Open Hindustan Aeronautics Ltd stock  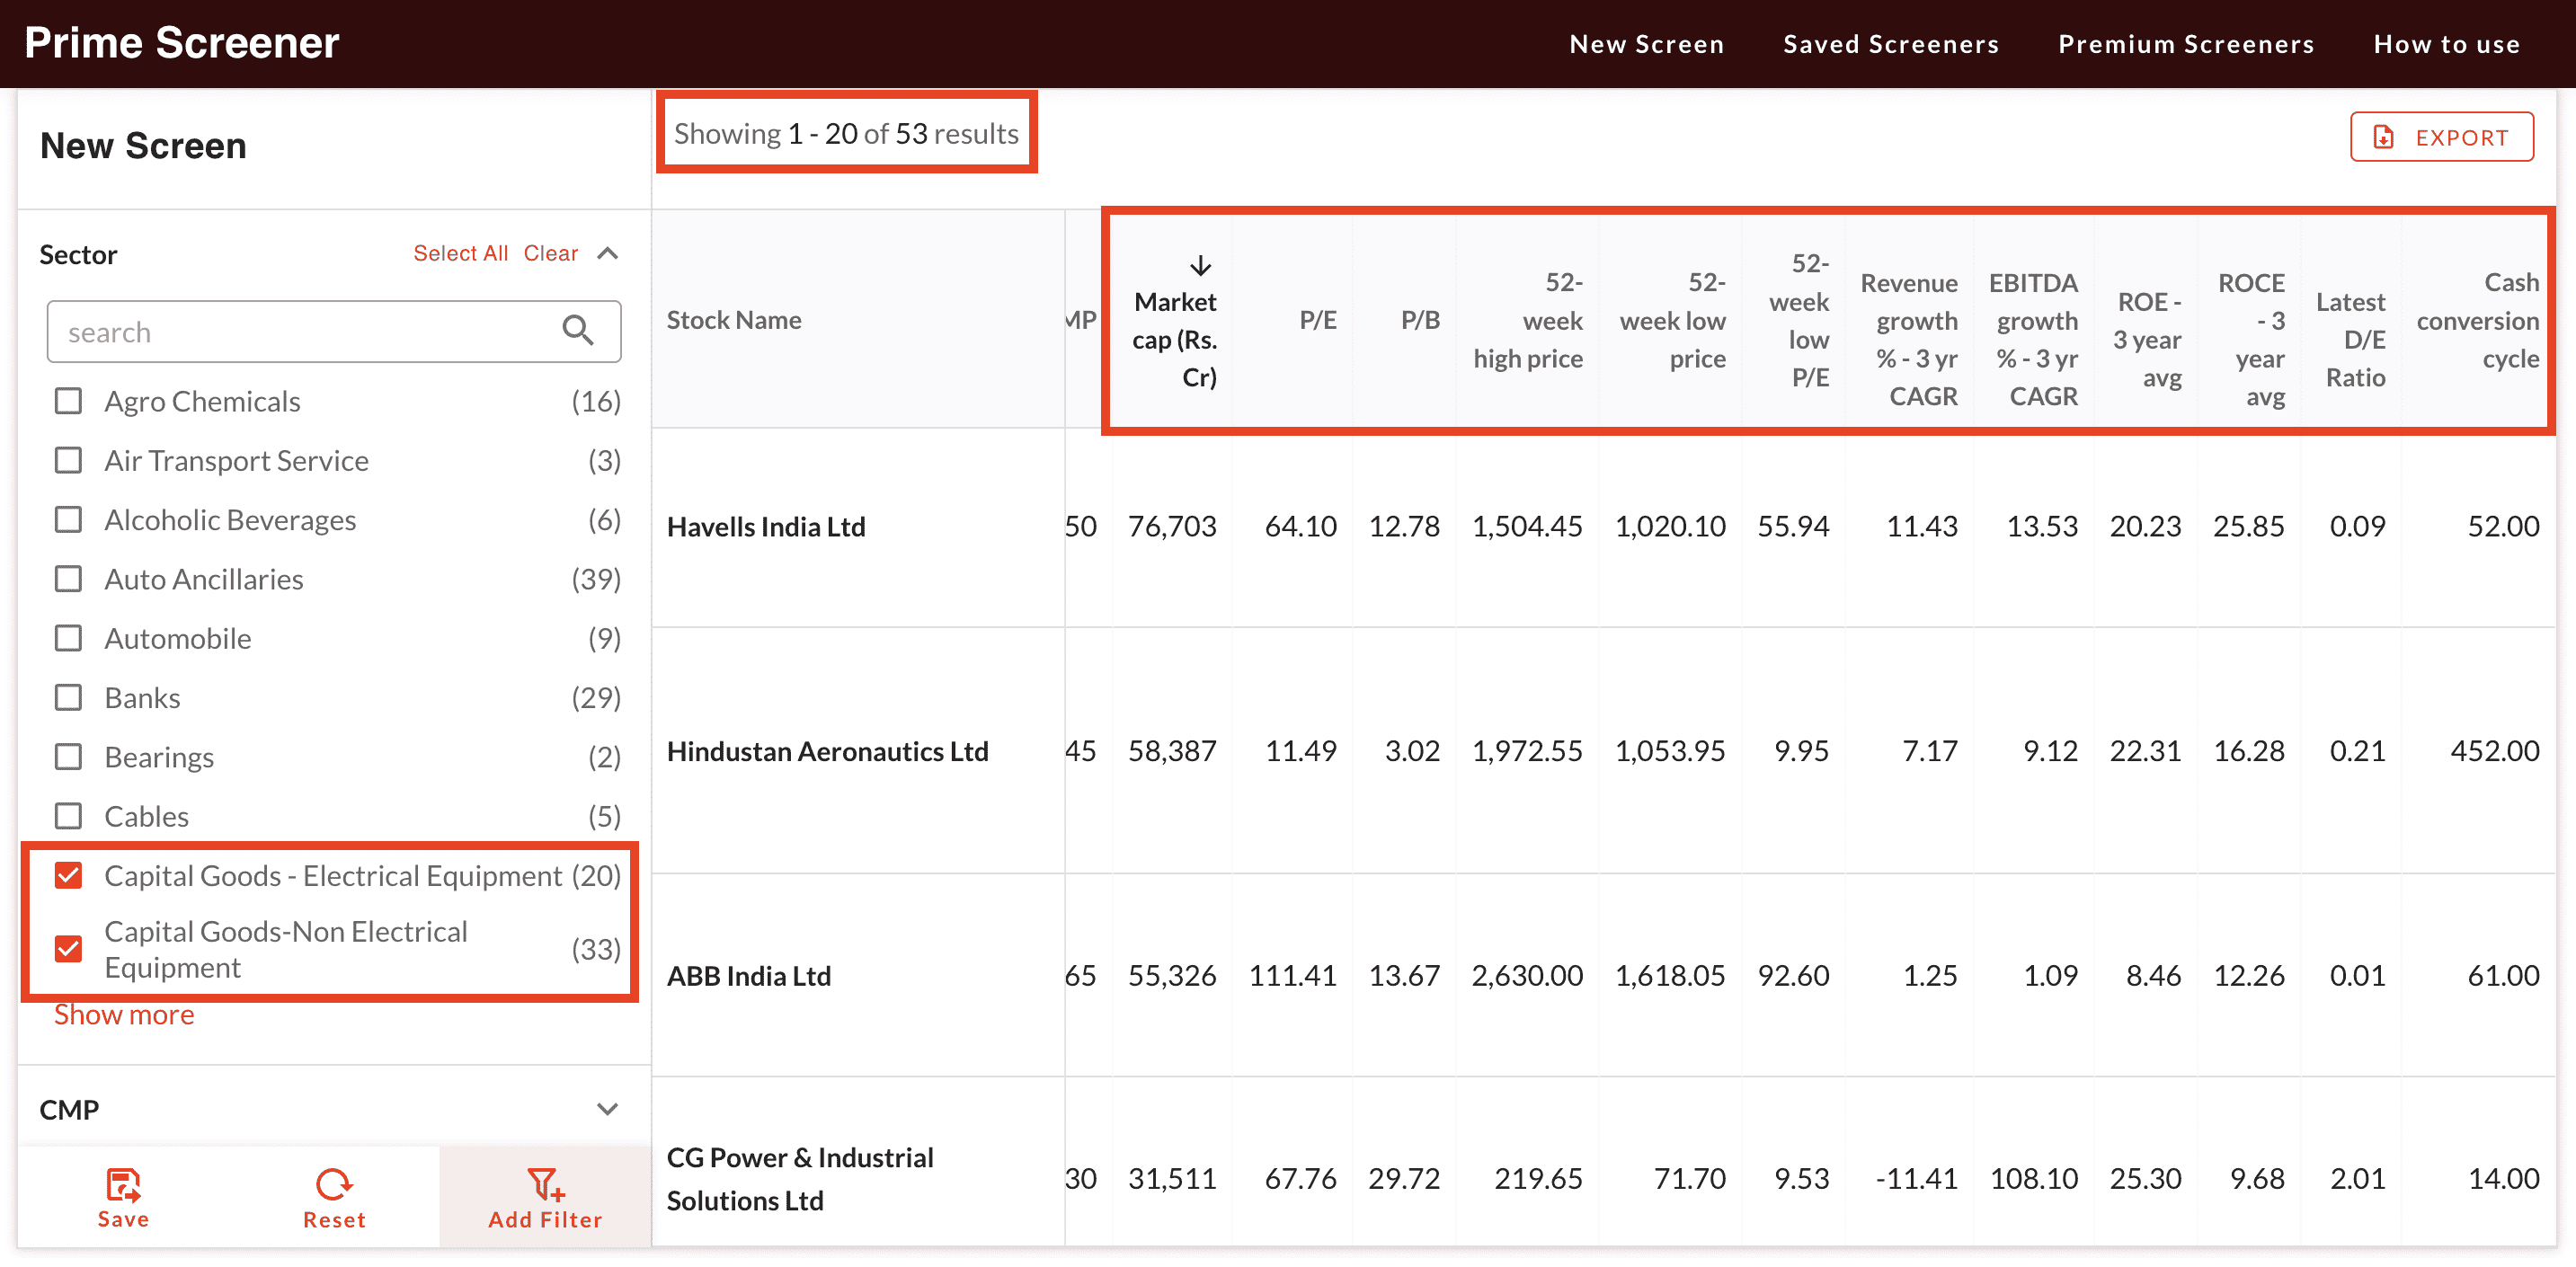click(x=828, y=751)
